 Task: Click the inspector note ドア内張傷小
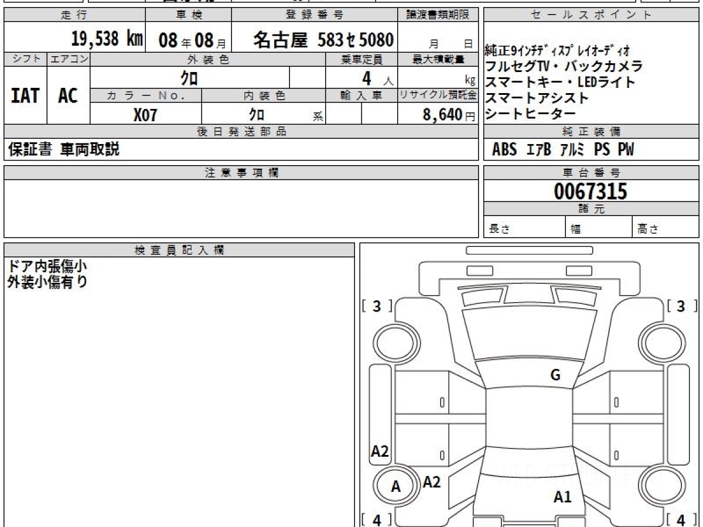tap(47, 266)
